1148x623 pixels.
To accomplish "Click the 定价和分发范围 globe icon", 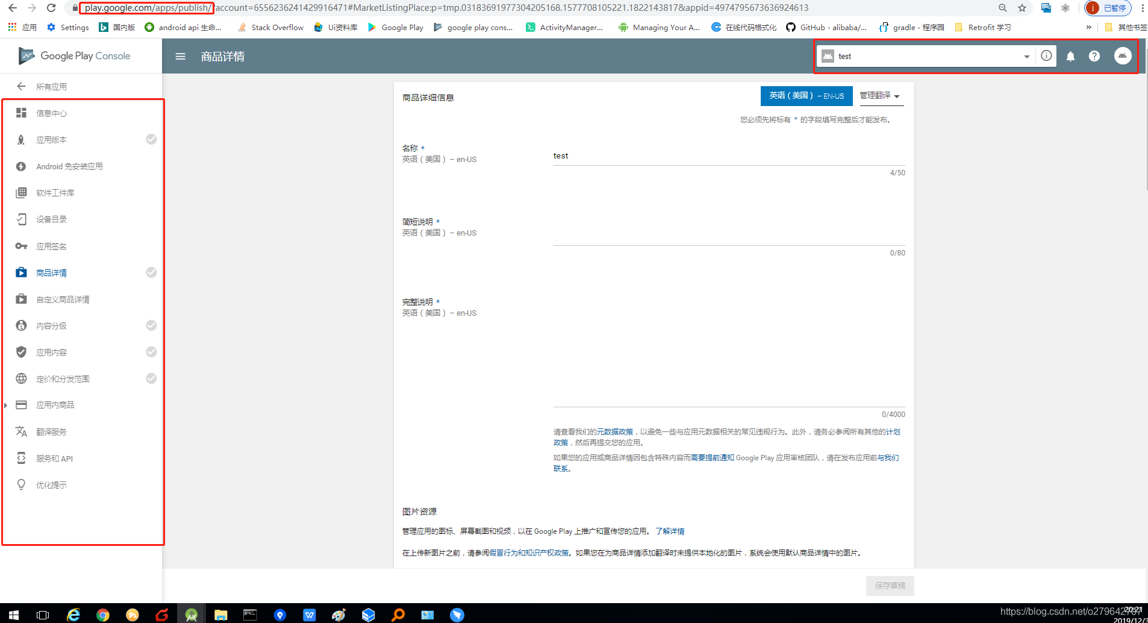I will click(x=22, y=378).
